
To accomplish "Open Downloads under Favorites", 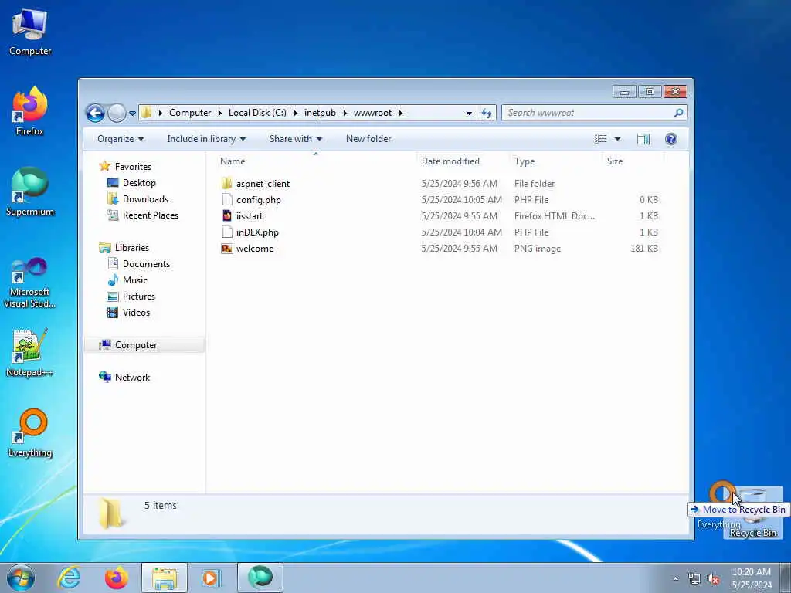I will (x=138, y=198).
